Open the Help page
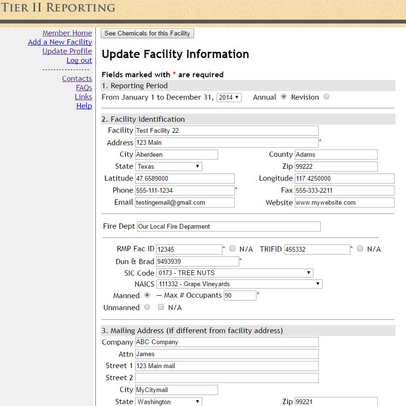The height and width of the screenshot is (406, 406). click(84, 105)
